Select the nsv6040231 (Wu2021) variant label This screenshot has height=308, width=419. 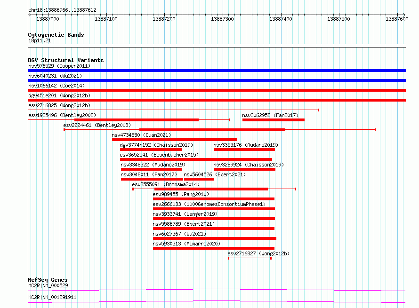click(x=55, y=76)
